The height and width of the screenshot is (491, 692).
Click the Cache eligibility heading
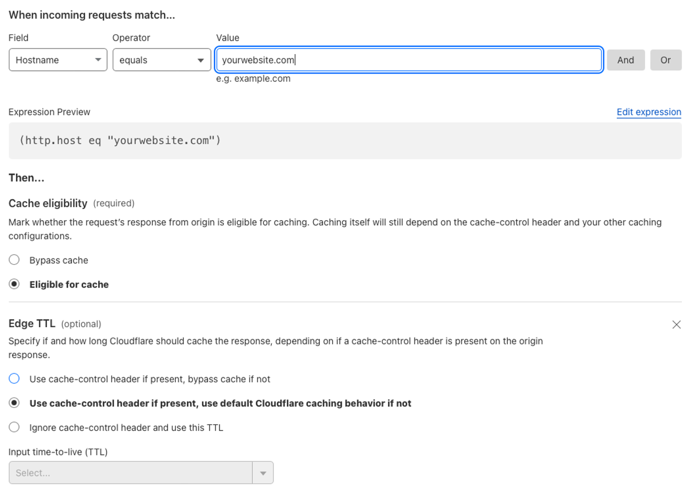(47, 203)
